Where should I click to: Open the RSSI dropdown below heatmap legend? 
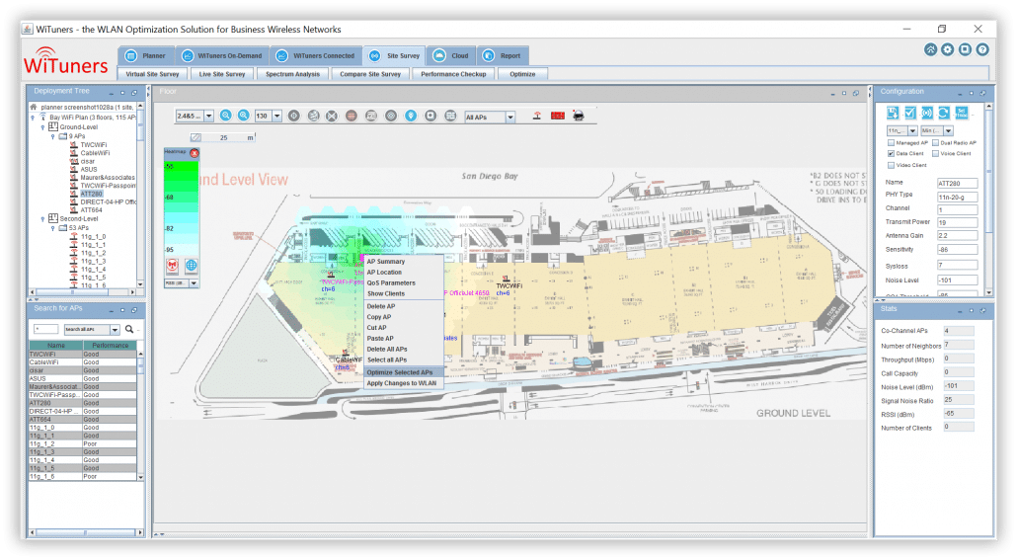tap(194, 282)
